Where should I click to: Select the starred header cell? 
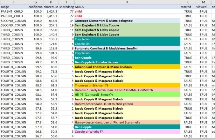[188, 7]
